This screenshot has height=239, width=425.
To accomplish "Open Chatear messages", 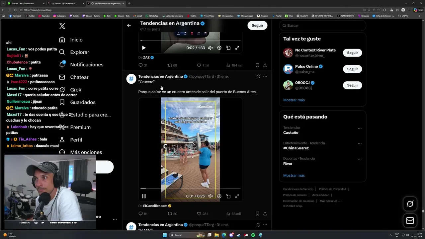I will pos(74,77).
